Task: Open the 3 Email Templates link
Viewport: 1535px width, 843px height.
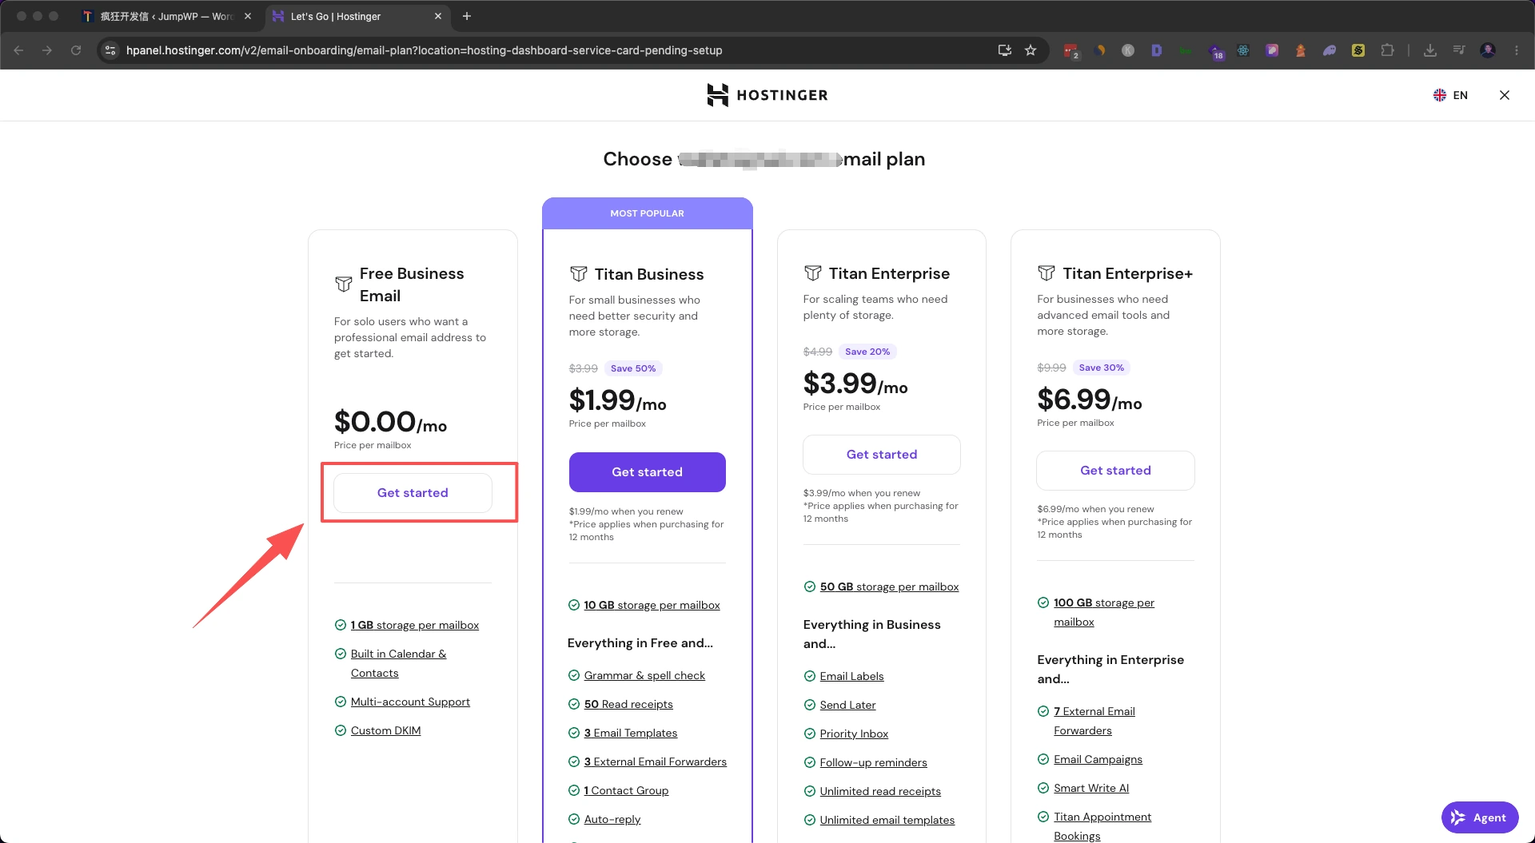Action: [631, 734]
